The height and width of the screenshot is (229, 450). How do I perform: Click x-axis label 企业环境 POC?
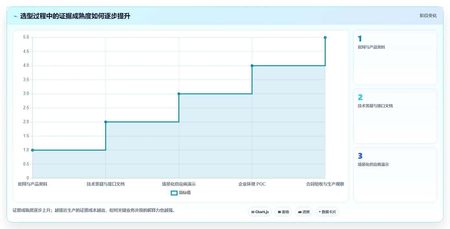click(x=252, y=184)
